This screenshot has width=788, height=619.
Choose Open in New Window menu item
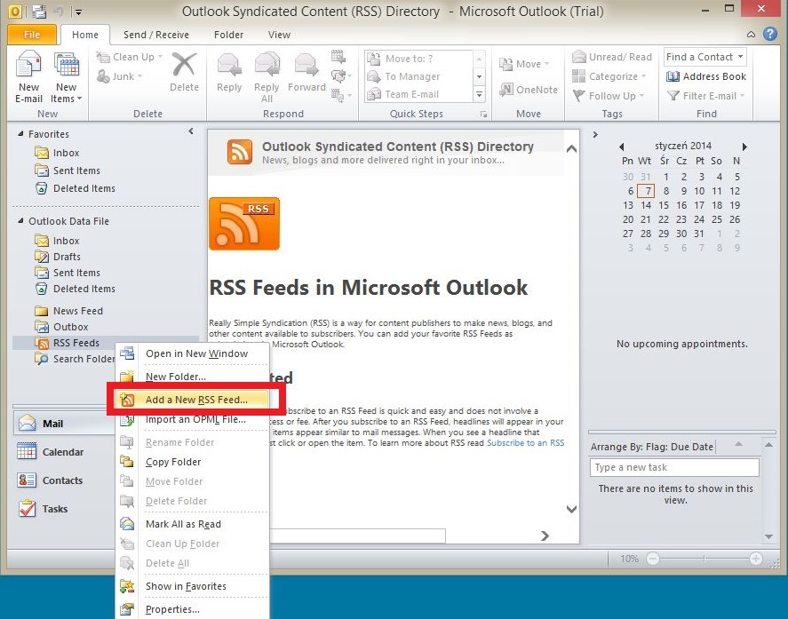[193, 353]
